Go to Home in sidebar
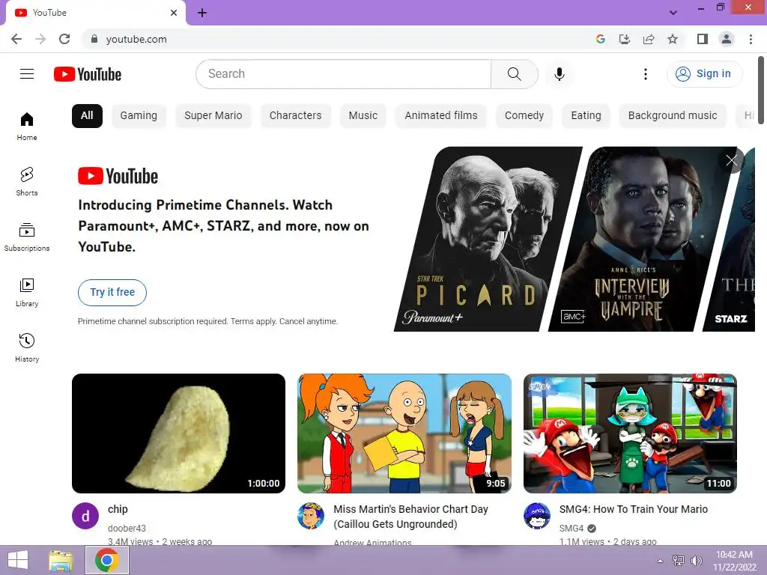 pyautogui.click(x=27, y=126)
